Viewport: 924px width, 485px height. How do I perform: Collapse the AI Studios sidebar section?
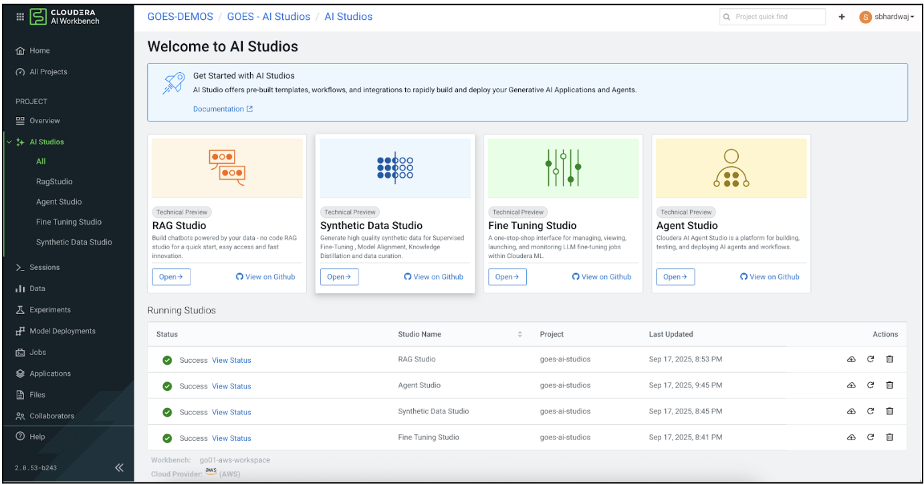(x=9, y=142)
